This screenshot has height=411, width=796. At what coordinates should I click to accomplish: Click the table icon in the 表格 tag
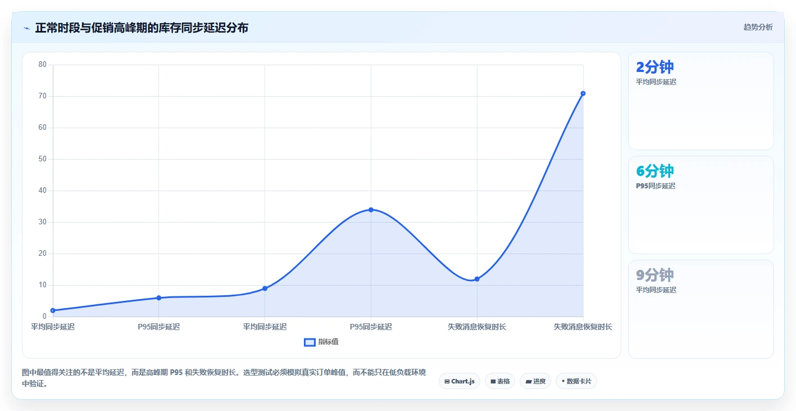pos(493,382)
